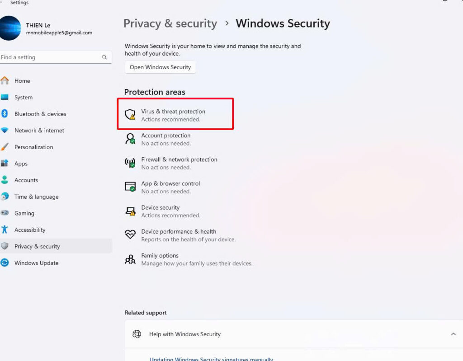463x361 pixels.
Task: Click the globe icon beside Help with Windows Security
Action: coord(137,334)
